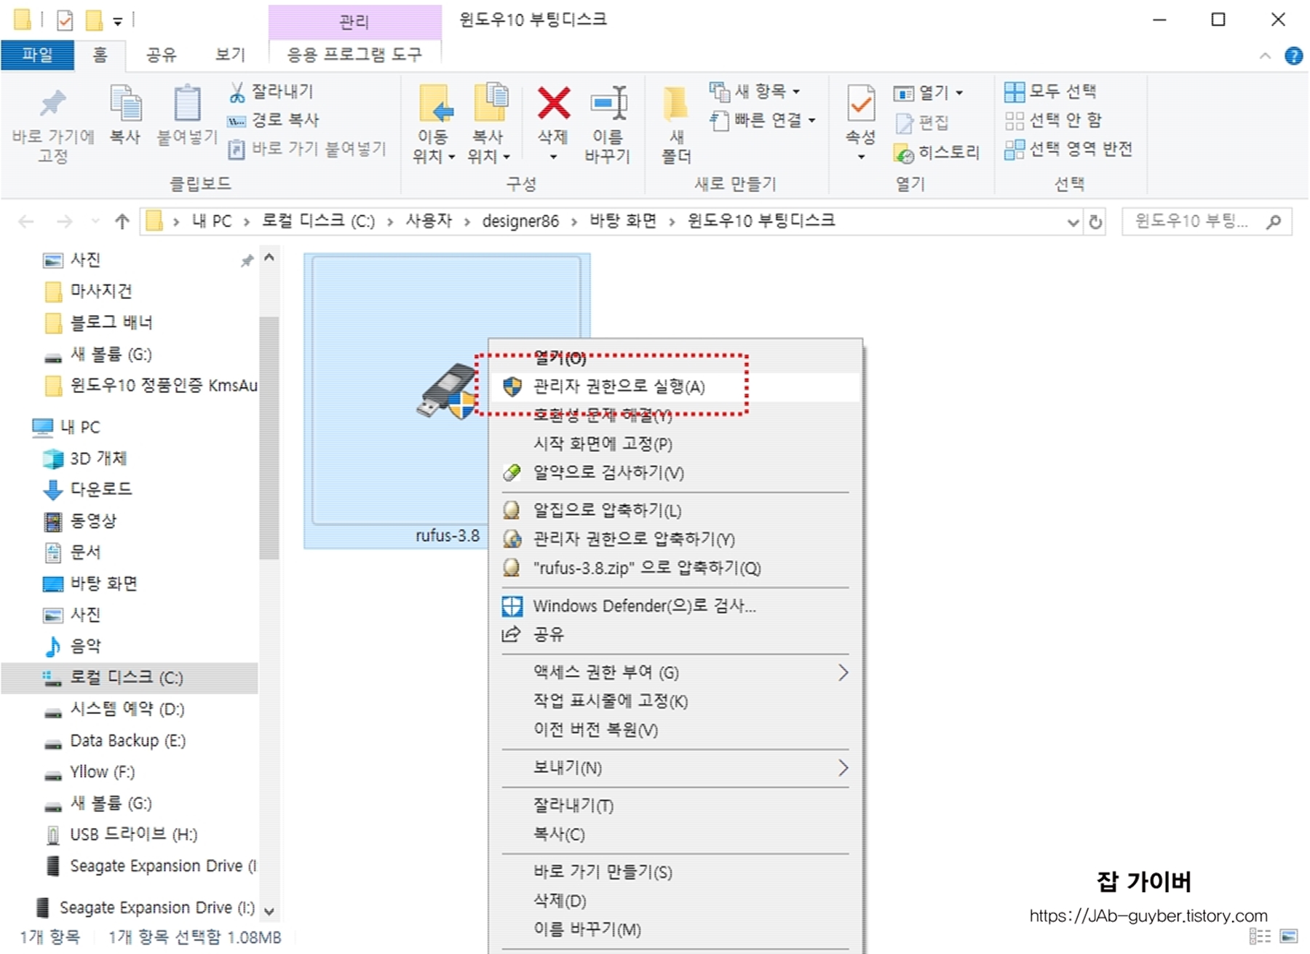Image resolution: width=1310 pixels, height=954 pixels.
Task: Choose Windows Defender scan menu item
Action: 675,606
